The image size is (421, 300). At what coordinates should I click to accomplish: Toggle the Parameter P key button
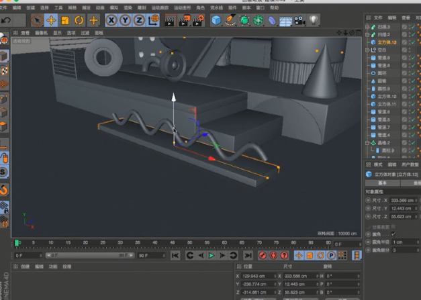[x=331, y=256]
